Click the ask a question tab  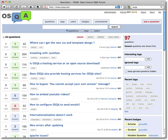pyautogui.click(x=151, y=22)
